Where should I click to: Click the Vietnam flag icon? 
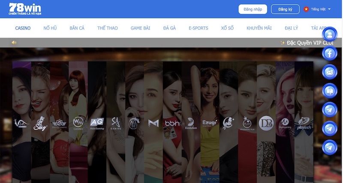click(x=306, y=9)
